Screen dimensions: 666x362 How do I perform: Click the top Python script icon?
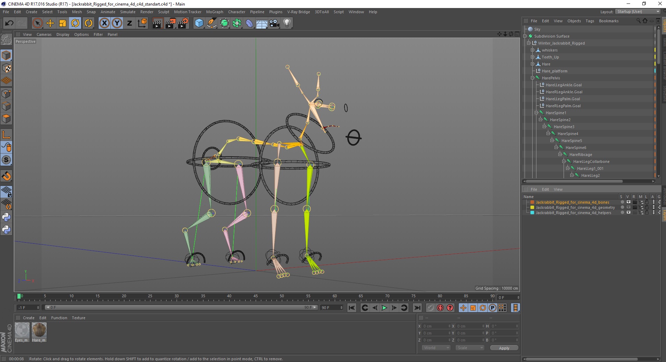click(6, 217)
